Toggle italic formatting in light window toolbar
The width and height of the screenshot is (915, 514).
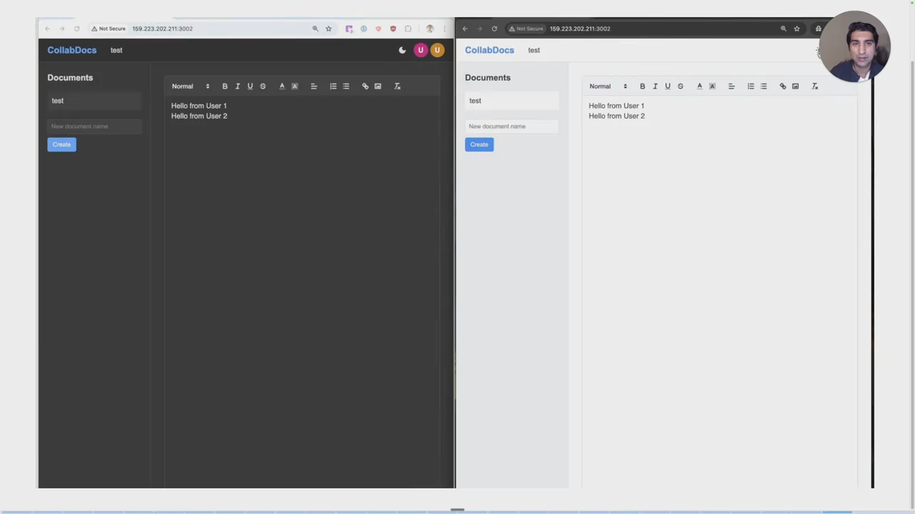(x=655, y=86)
